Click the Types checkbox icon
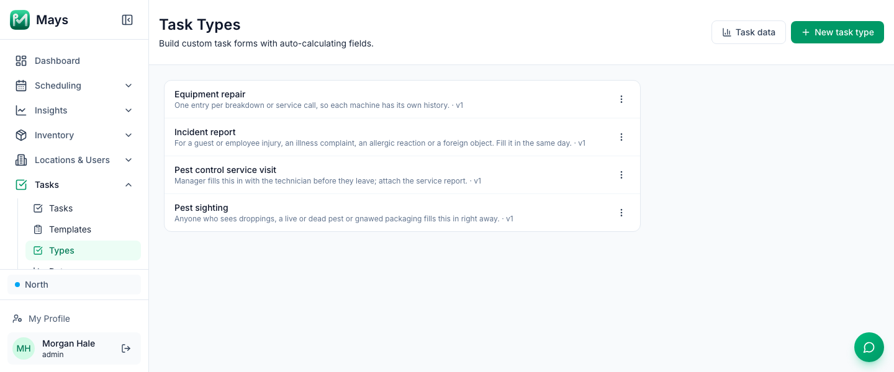 coord(38,250)
